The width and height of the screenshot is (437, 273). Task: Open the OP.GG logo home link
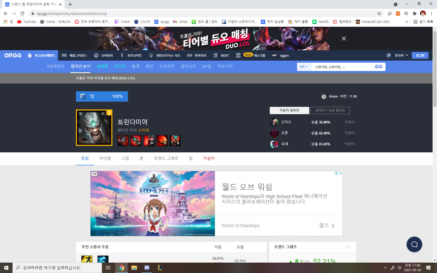coord(13,55)
